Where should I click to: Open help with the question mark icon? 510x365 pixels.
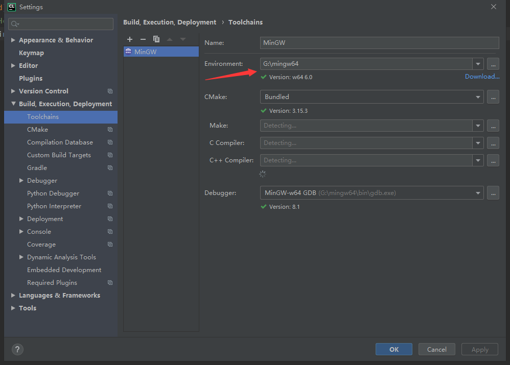pyautogui.click(x=17, y=349)
